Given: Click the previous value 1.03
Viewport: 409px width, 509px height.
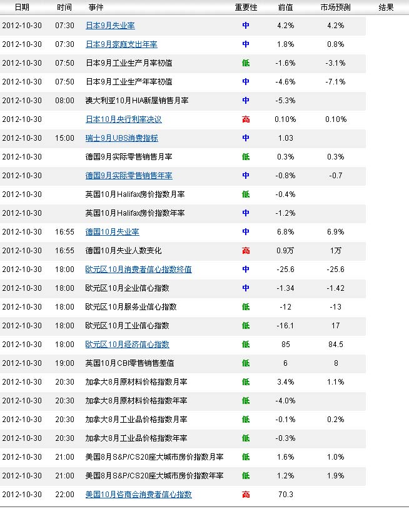Looking at the screenshot, I should (x=286, y=138).
